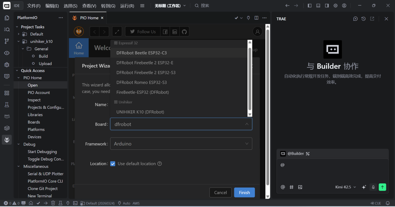Select PlatformIO alien icon in activity bar
The height and width of the screenshot is (207, 395).
[x=7, y=140]
